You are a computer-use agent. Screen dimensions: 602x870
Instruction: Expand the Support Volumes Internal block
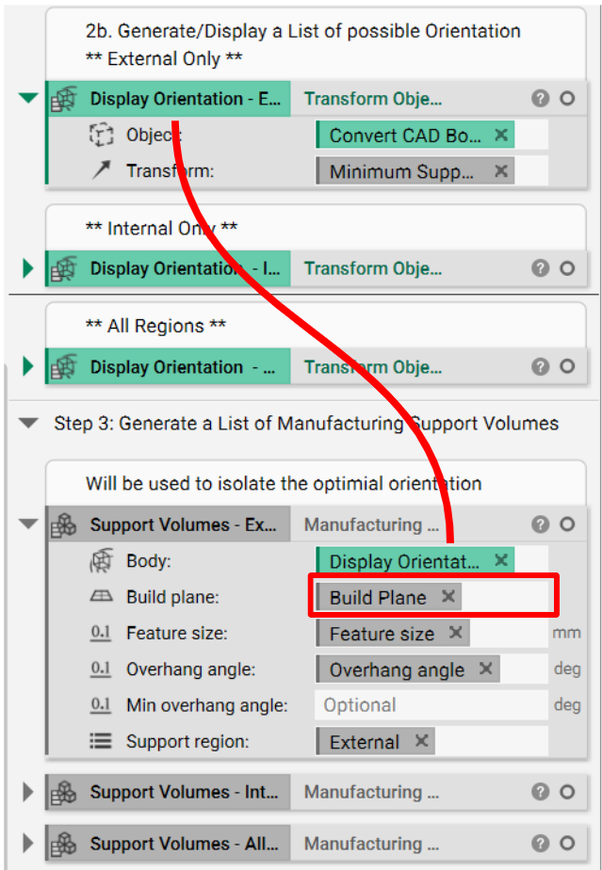(28, 792)
